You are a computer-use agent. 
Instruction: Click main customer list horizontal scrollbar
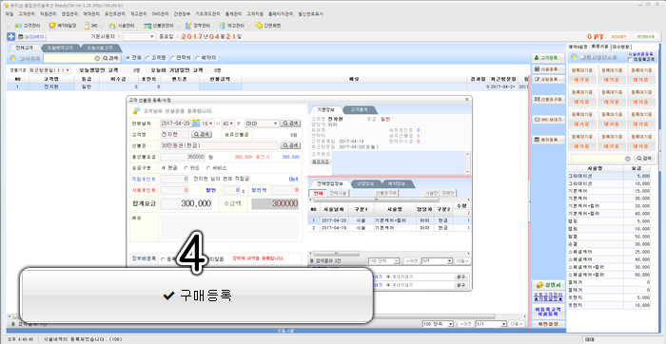253,316
